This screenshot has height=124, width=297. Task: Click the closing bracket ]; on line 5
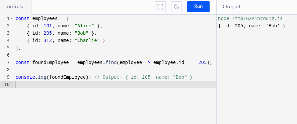coord(18,48)
